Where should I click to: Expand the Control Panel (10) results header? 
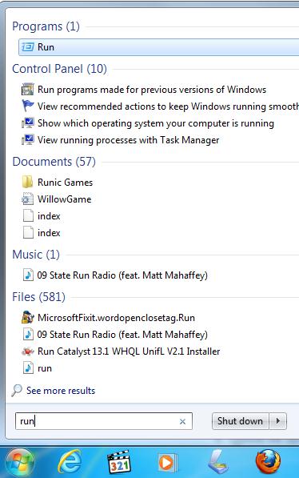[59, 69]
